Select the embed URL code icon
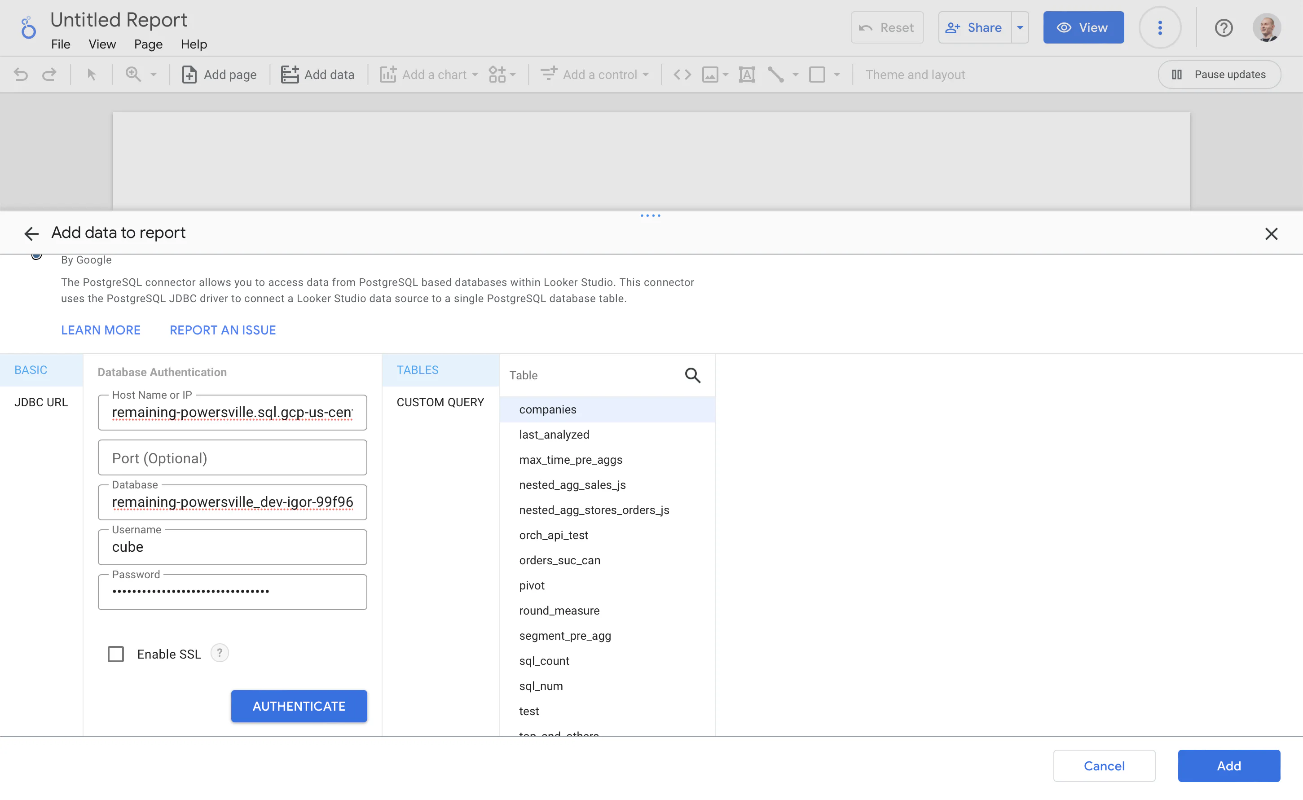 [x=682, y=75]
